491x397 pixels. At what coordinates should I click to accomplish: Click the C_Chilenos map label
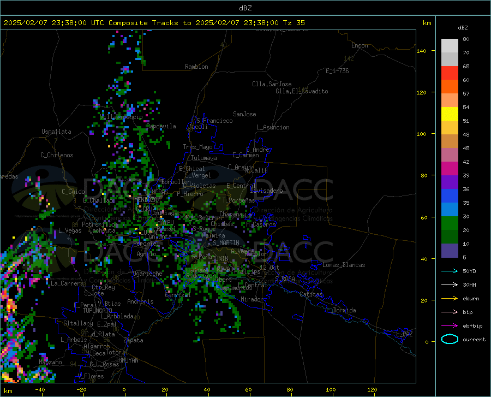(x=57, y=155)
